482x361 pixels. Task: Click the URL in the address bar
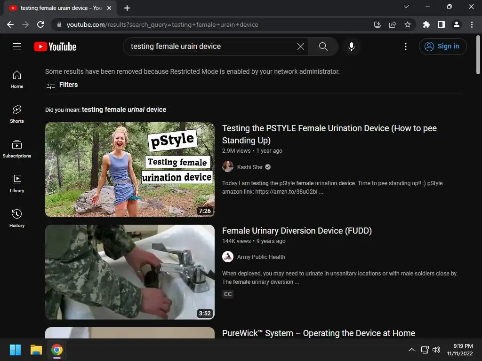(162, 24)
